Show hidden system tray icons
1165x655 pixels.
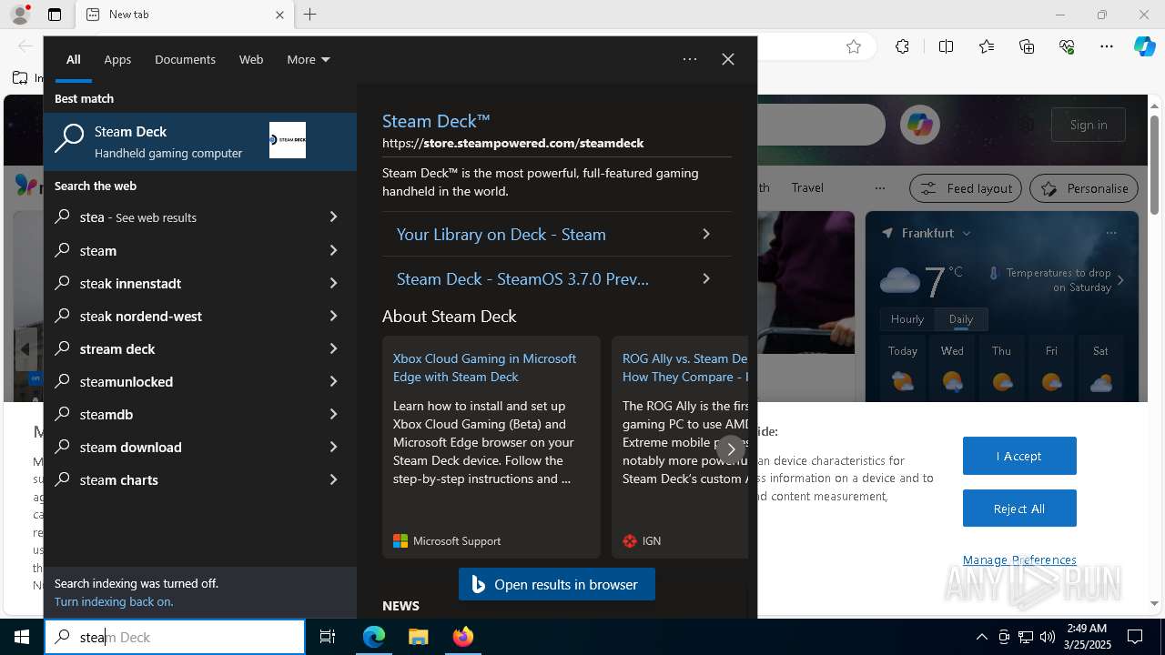[981, 637]
